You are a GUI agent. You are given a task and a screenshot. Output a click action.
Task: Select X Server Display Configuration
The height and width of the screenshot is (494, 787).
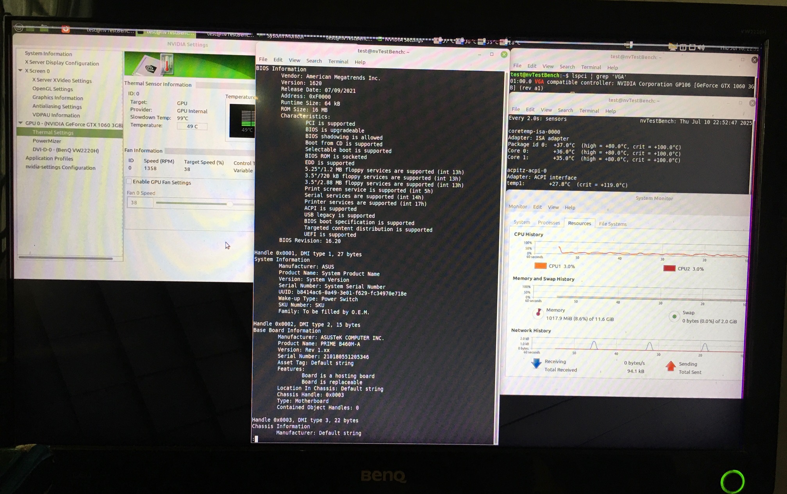(62, 62)
